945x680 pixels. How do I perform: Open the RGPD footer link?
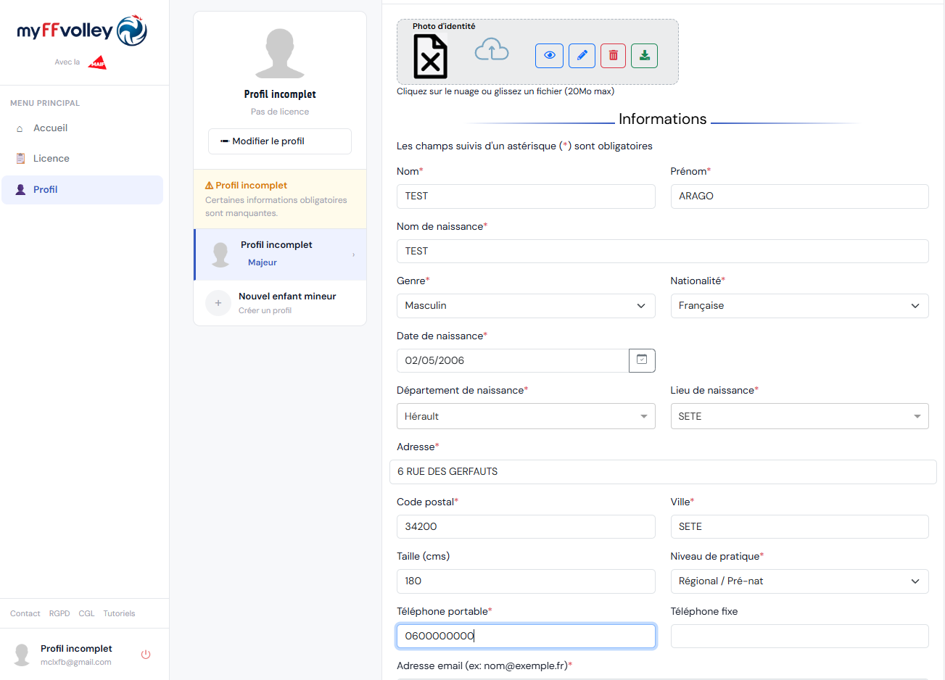click(59, 613)
